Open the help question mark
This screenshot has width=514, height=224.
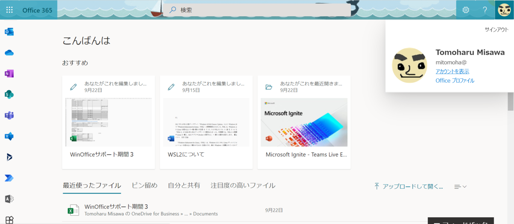485,10
